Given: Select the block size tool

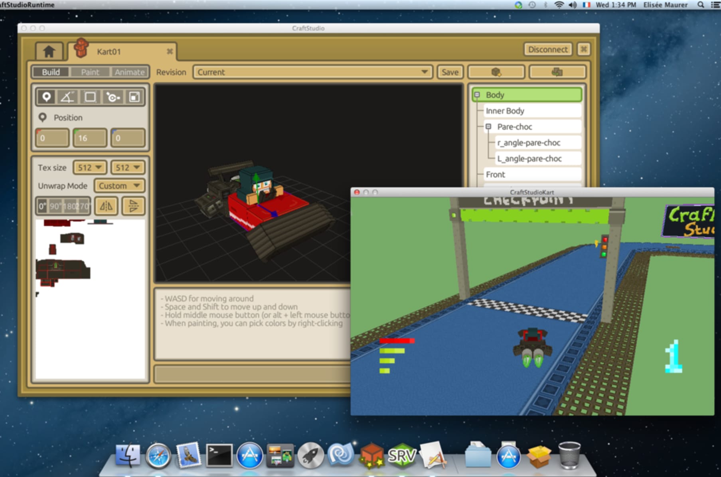Looking at the screenshot, I should tap(90, 97).
